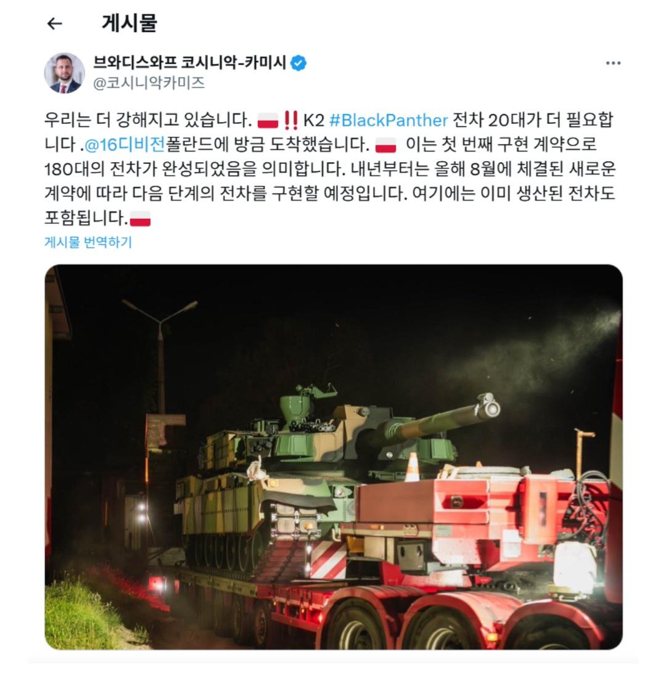The height and width of the screenshot is (678, 666).
Task: Click the 게시물 page header title
Action: point(129,23)
